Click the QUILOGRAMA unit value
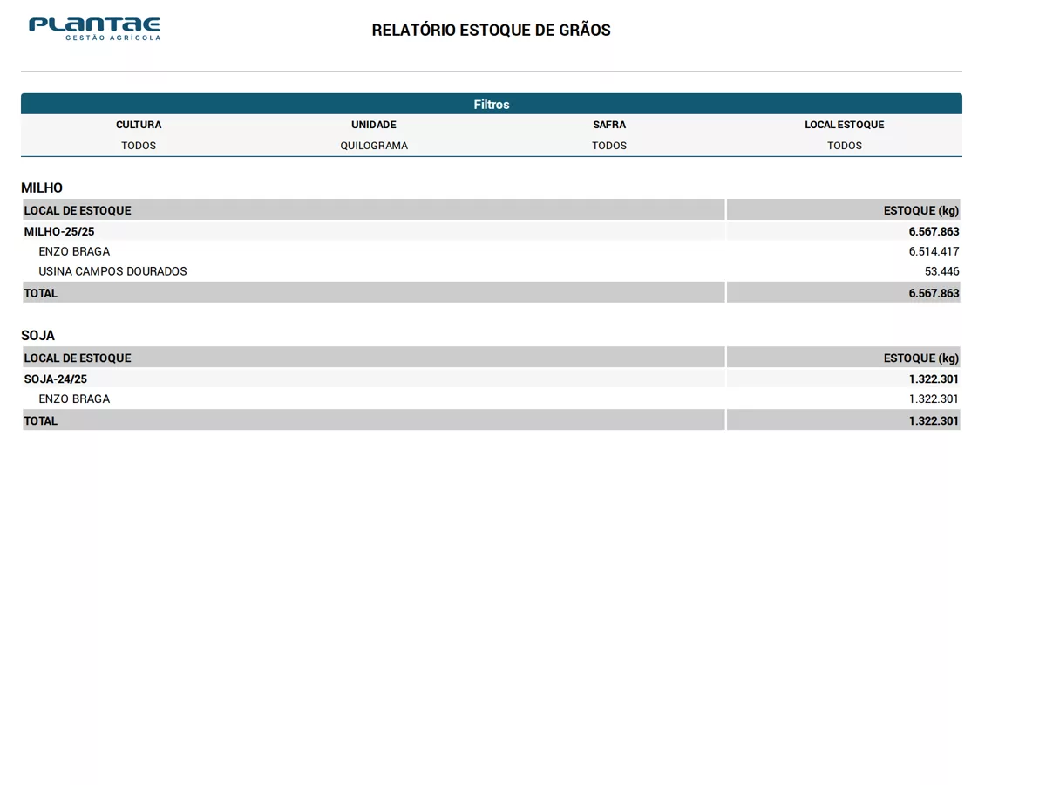Screen dimensions: 1046x785 (x=374, y=146)
